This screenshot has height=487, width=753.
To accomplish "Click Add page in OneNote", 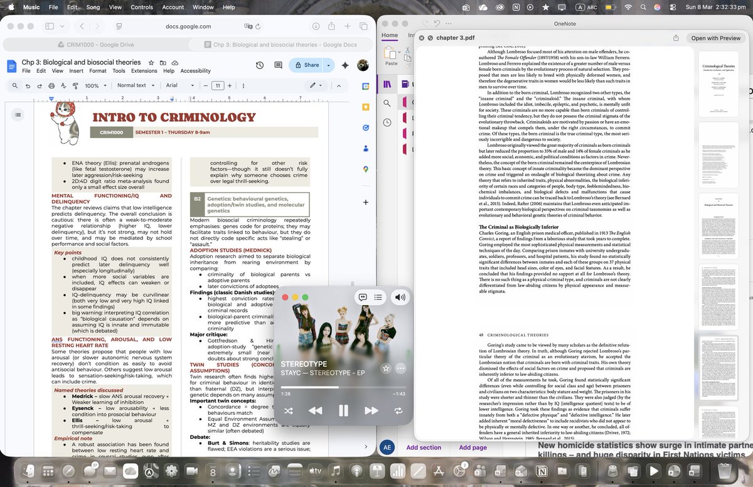I will tap(473, 447).
